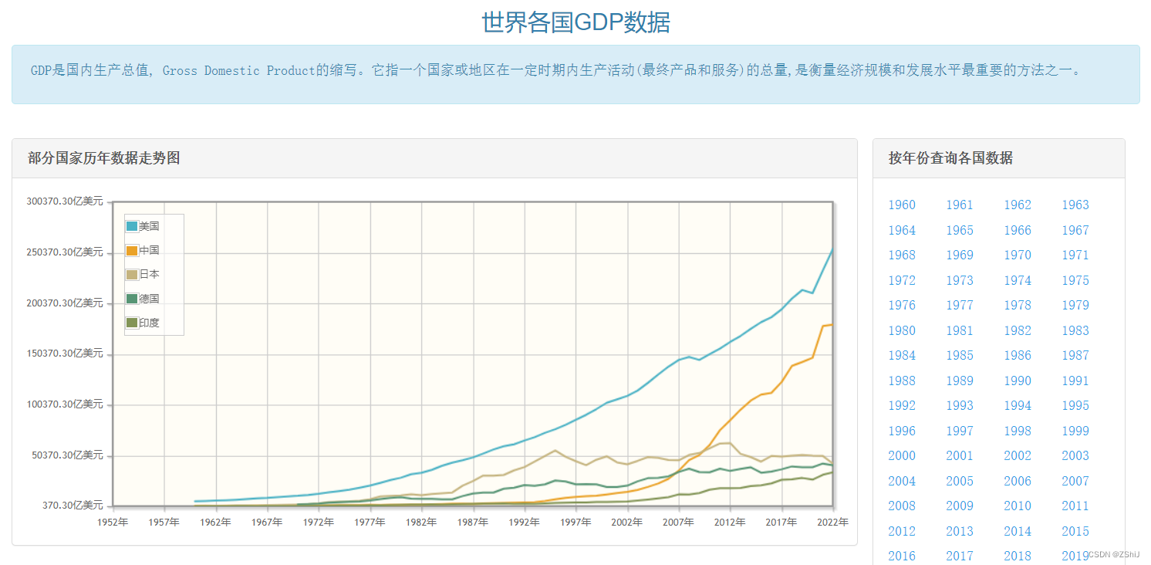Viewport: 1151px width, 565px height.
Task: Open the 1963 year data link
Action: tap(1075, 205)
